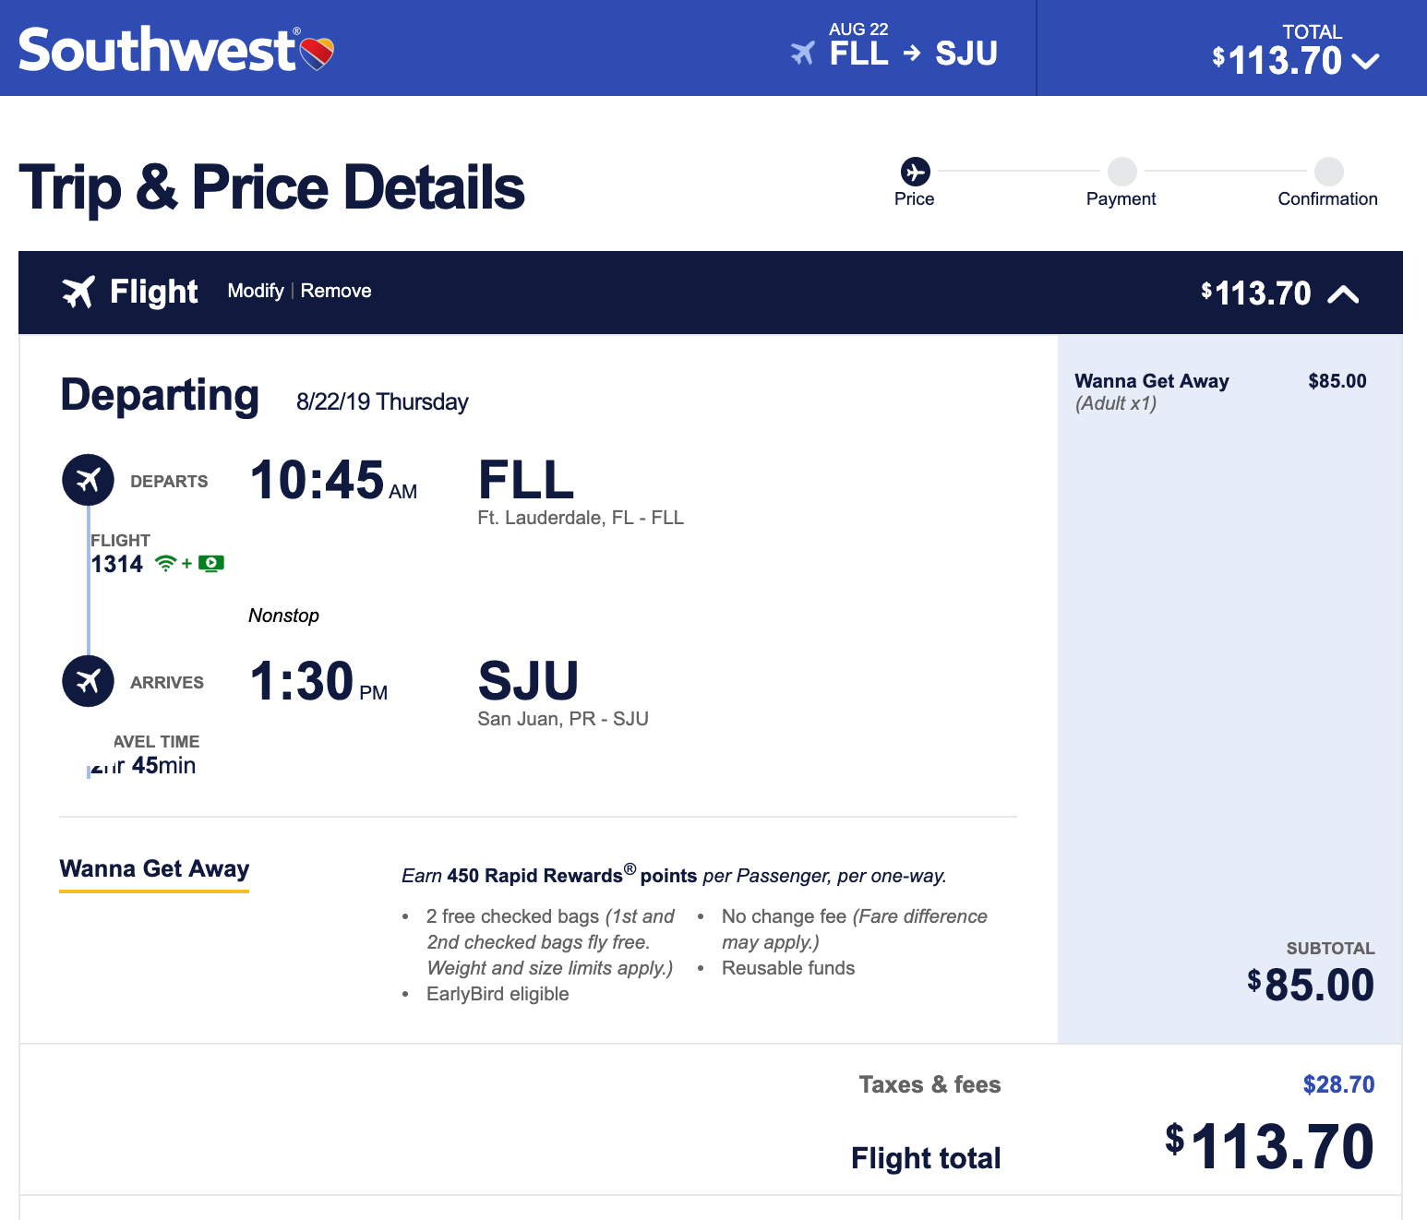Viewport: 1427px width, 1220px height.
Task: Expand the header TOTAL price chevron
Action: pos(1365,62)
